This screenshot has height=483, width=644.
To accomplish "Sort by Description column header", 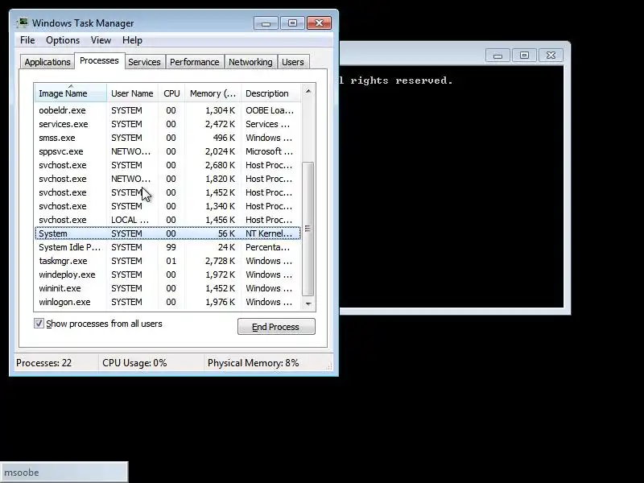I will (x=271, y=93).
